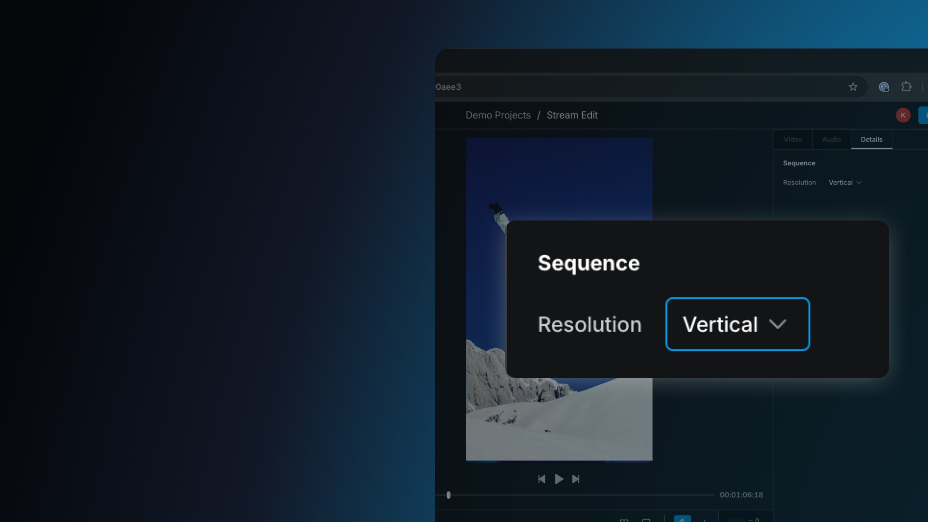Go to Demo Projects breadcrumb

[498, 116]
